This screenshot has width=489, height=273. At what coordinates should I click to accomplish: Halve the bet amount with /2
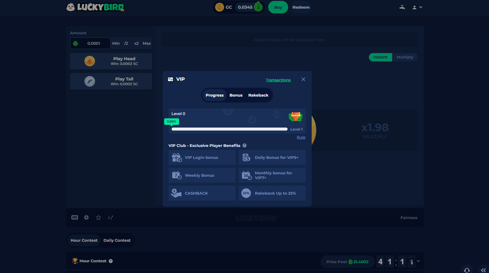click(126, 43)
